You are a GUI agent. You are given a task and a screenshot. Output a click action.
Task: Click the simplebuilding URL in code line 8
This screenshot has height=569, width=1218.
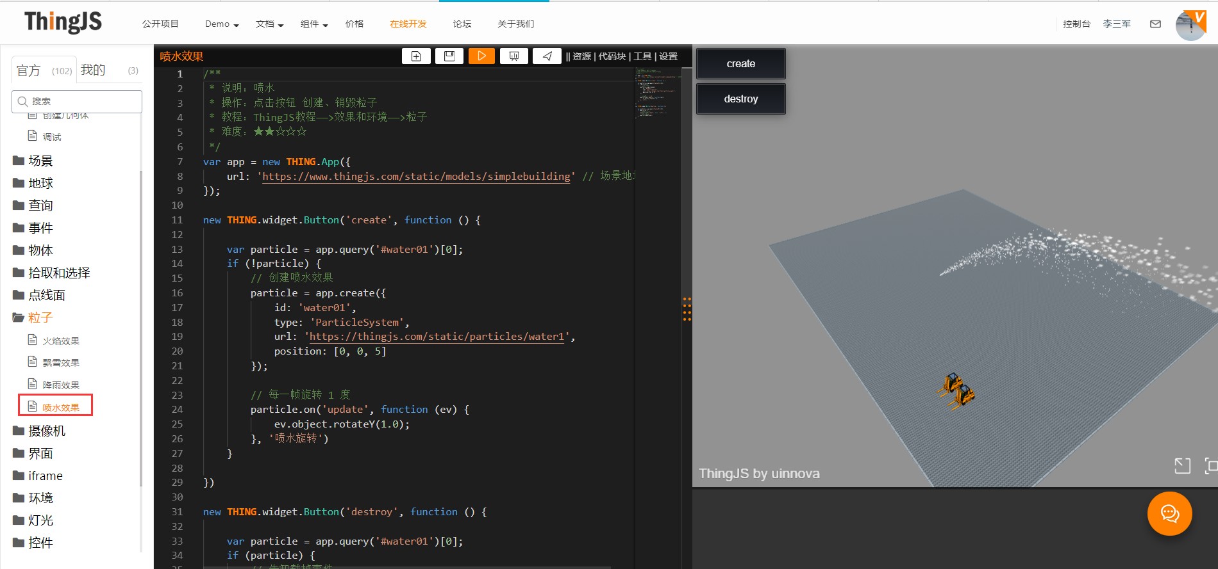point(416,177)
